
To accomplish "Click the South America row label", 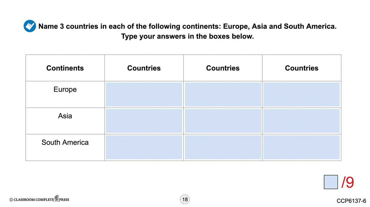I will click(x=65, y=142).
